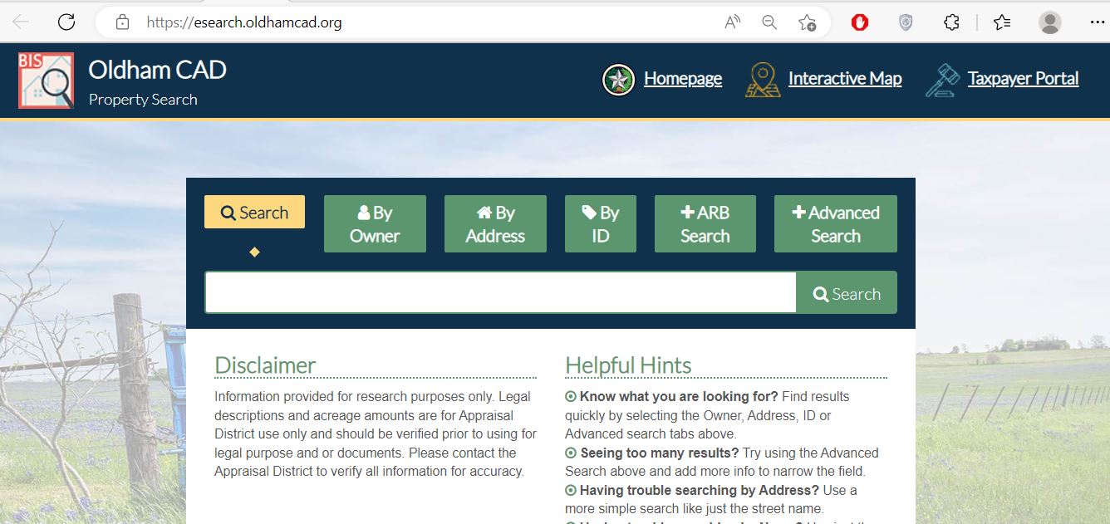The height and width of the screenshot is (524, 1110).
Task: Open the Advanced Search tab
Action: pos(835,224)
